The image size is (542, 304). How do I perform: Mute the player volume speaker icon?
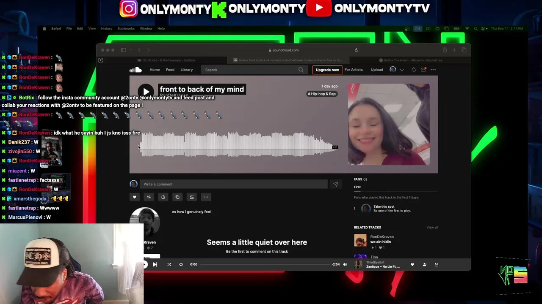345,264
